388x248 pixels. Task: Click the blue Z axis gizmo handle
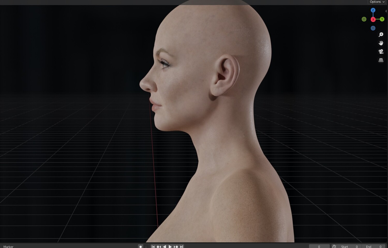(373, 10)
